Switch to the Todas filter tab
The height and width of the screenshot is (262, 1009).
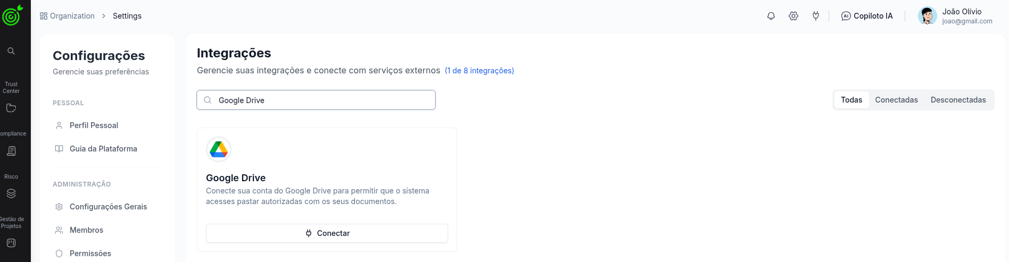click(x=851, y=100)
